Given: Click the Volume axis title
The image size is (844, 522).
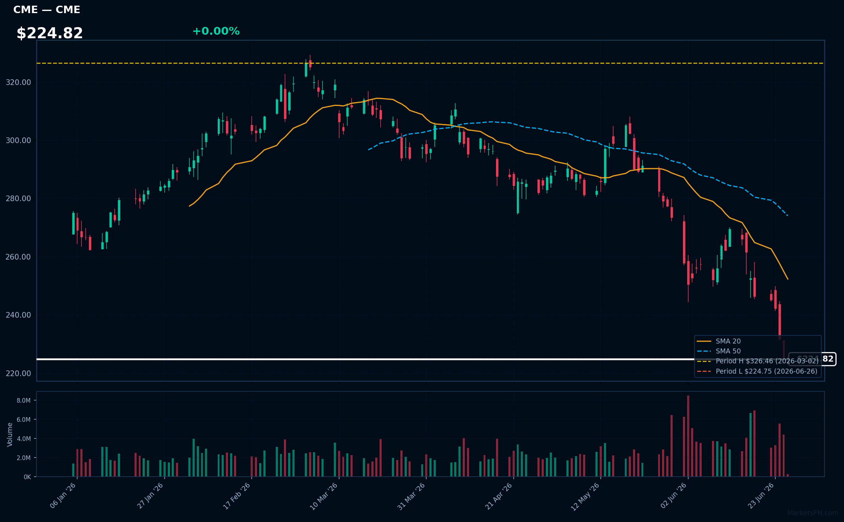Looking at the screenshot, I should [10, 435].
